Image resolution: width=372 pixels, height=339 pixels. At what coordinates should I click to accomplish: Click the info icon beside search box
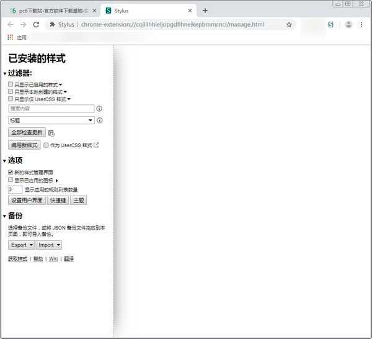pyautogui.click(x=99, y=109)
